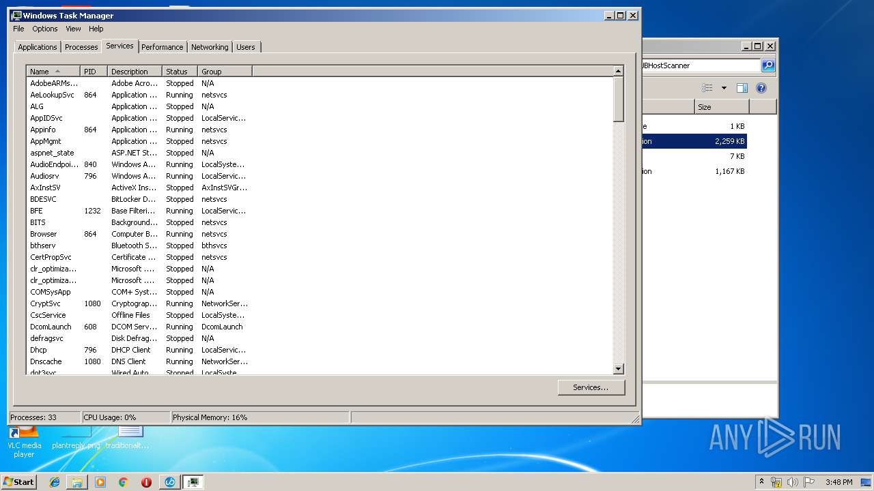Screen dimensions: 874x491
Task: Select the bthserv service row
Action: click(x=320, y=245)
